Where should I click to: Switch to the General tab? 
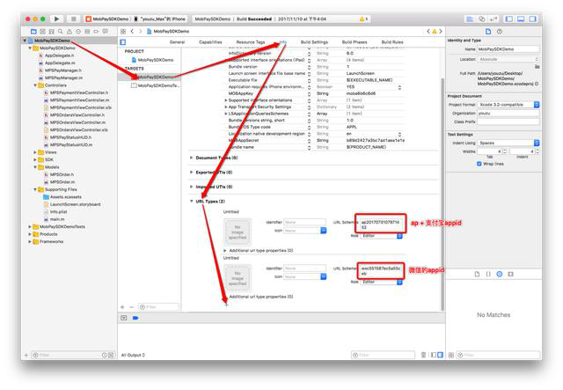click(177, 42)
